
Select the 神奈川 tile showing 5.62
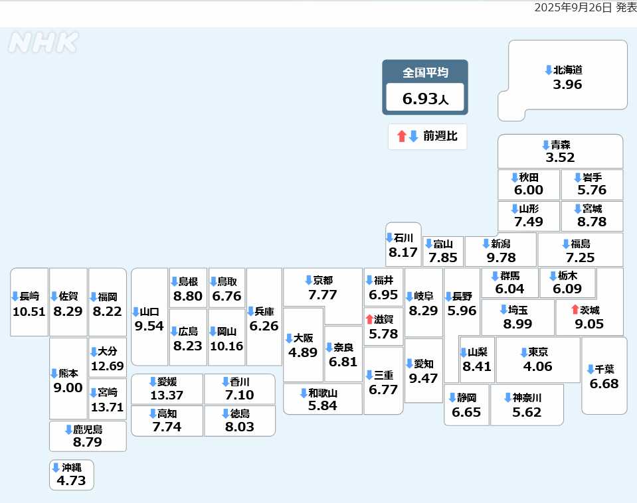(x=527, y=405)
